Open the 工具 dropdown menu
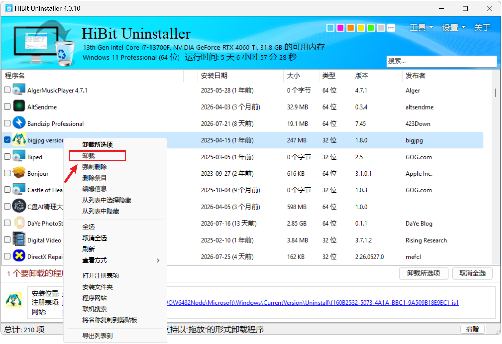Viewport: 502px width, 344px height. 421,27
